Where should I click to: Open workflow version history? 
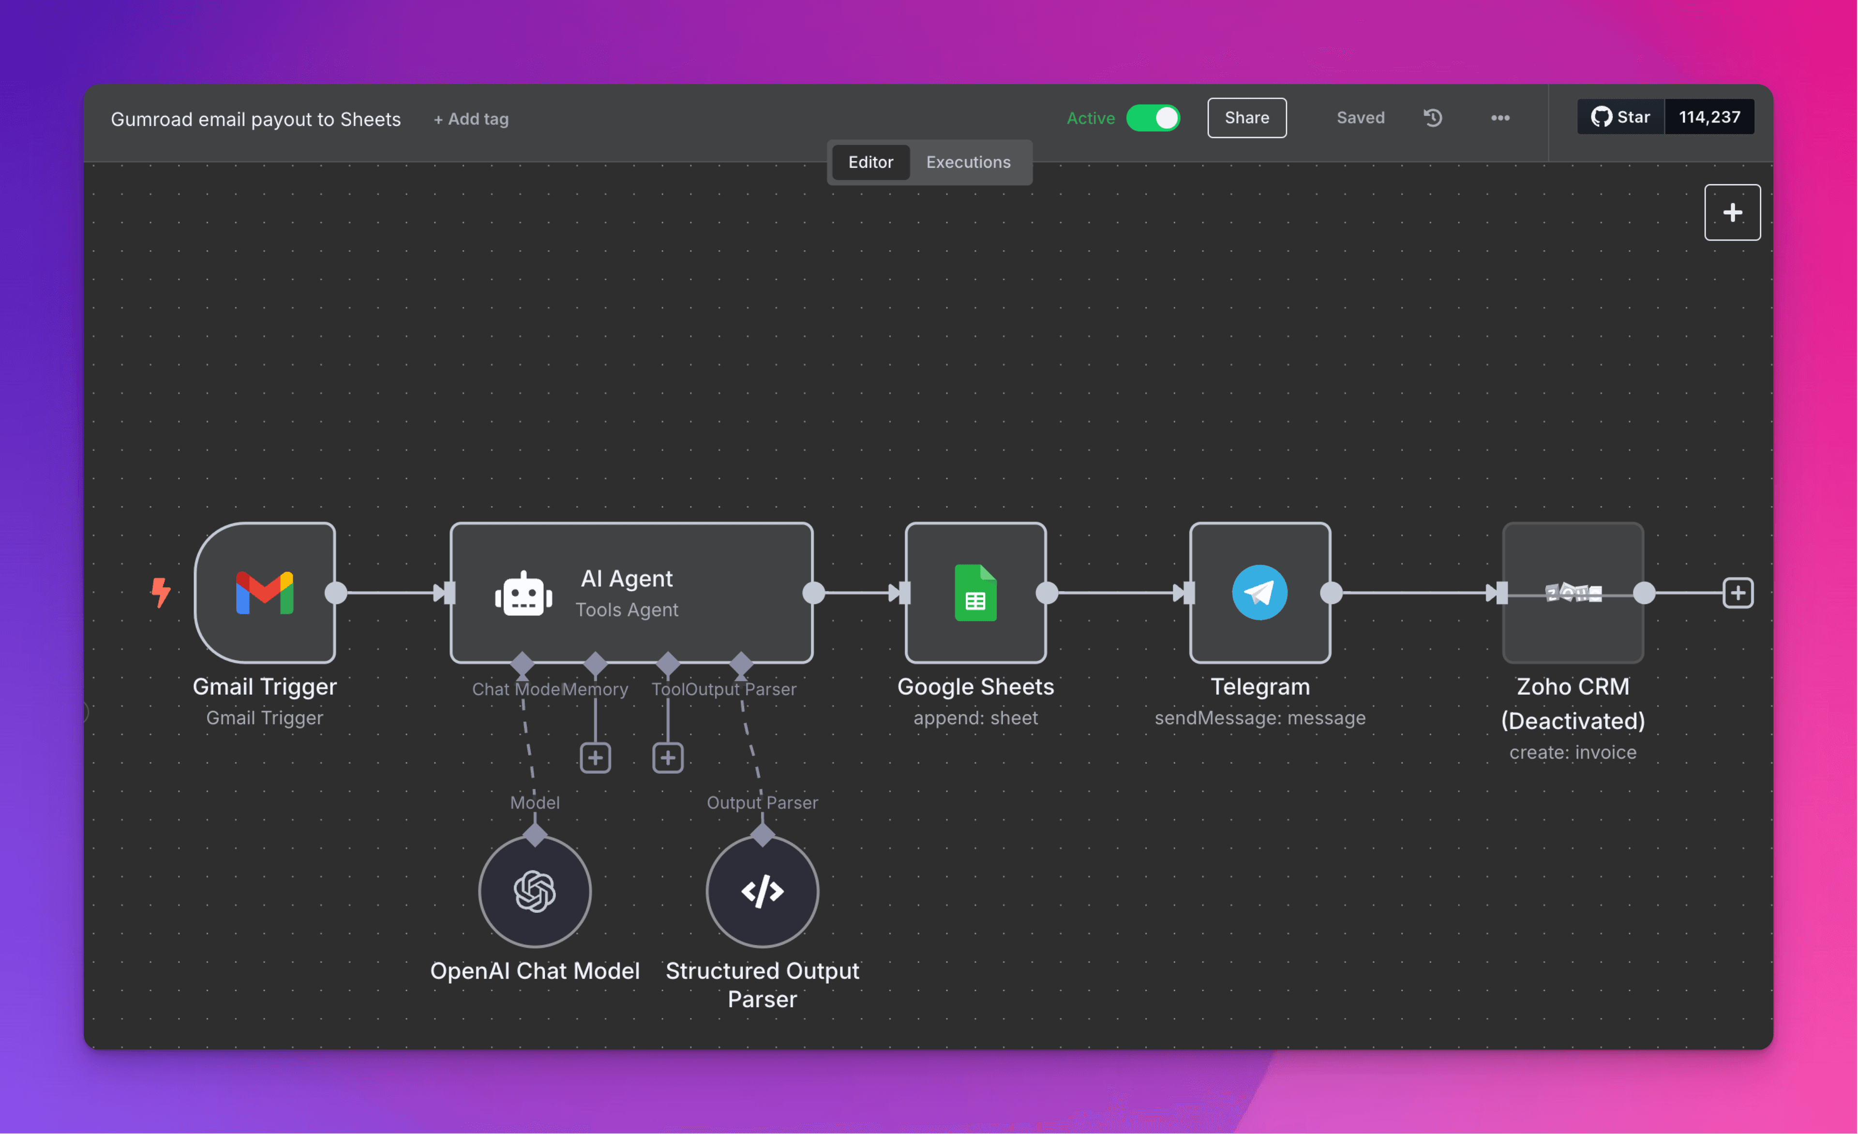[x=1433, y=118]
